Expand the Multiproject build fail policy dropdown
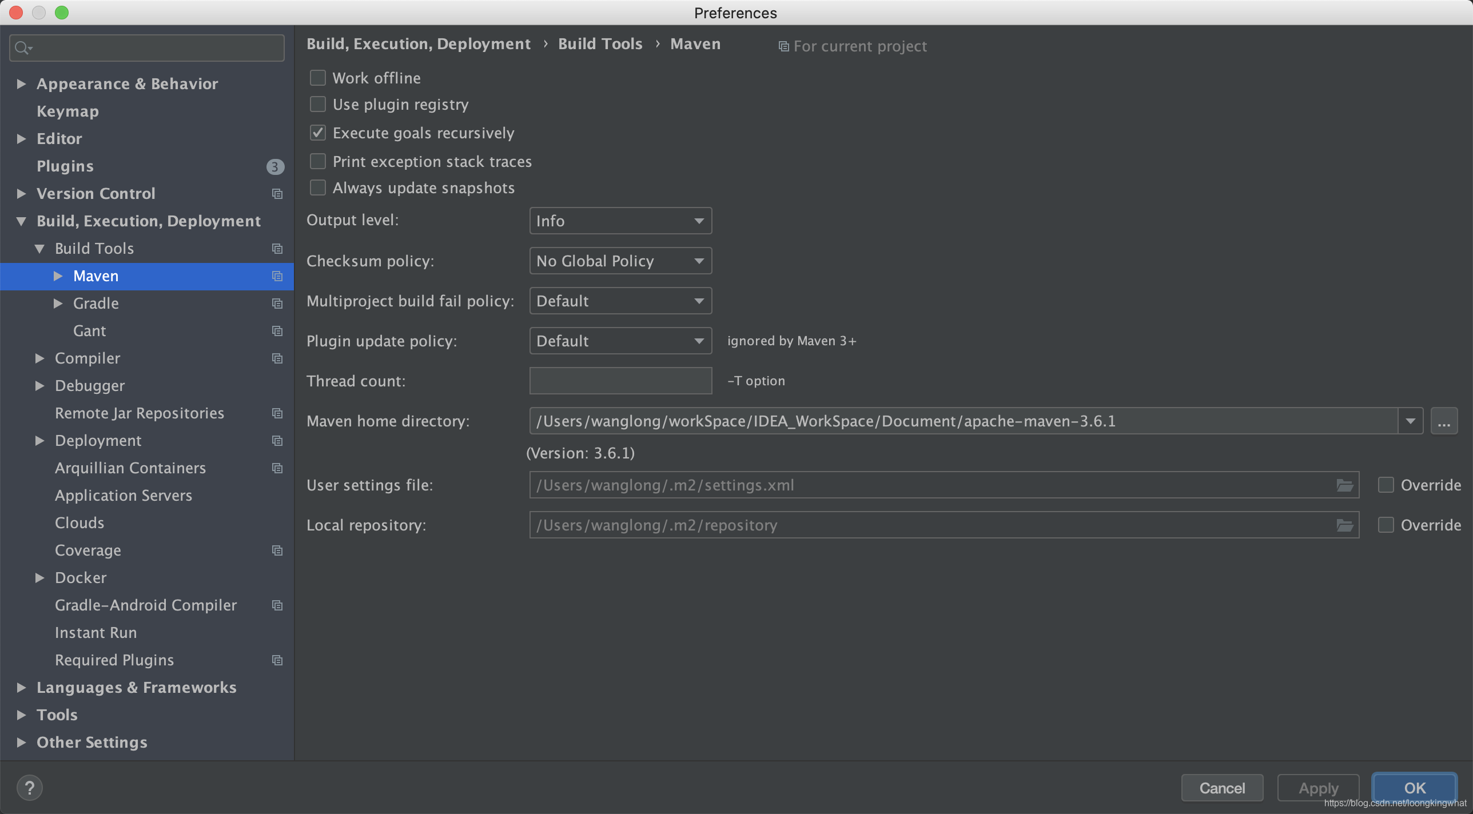This screenshot has height=814, width=1473. click(620, 300)
